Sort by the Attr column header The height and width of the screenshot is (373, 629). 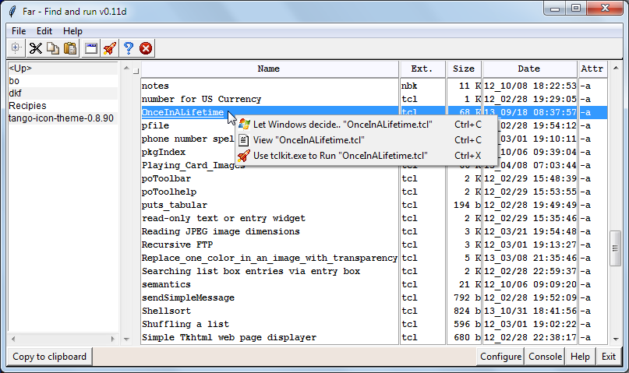point(592,69)
